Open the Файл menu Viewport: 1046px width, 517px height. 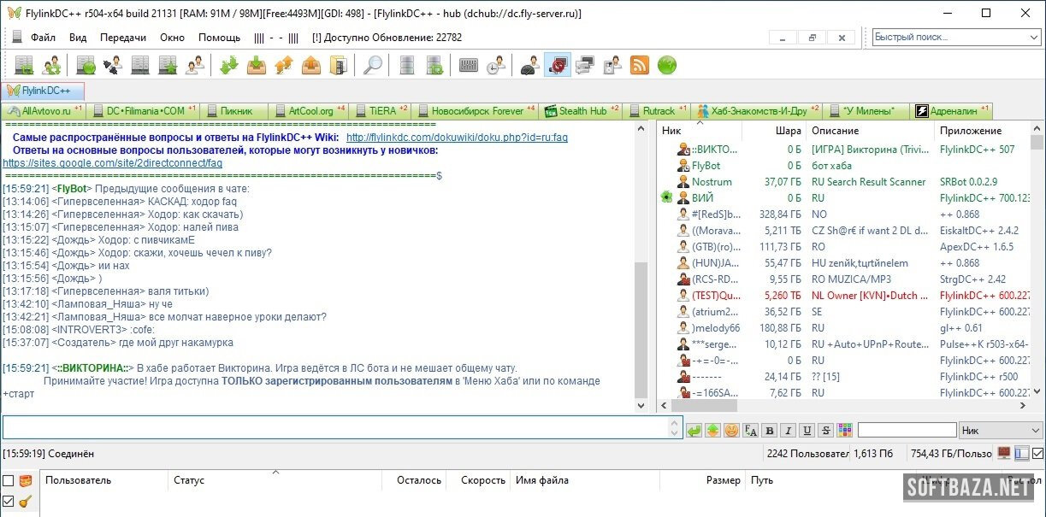[x=43, y=38]
